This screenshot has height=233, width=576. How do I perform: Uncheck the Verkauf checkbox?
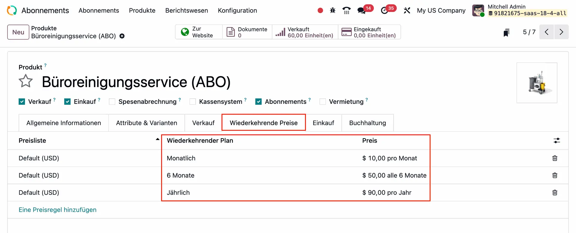pyautogui.click(x=22, y=102)
